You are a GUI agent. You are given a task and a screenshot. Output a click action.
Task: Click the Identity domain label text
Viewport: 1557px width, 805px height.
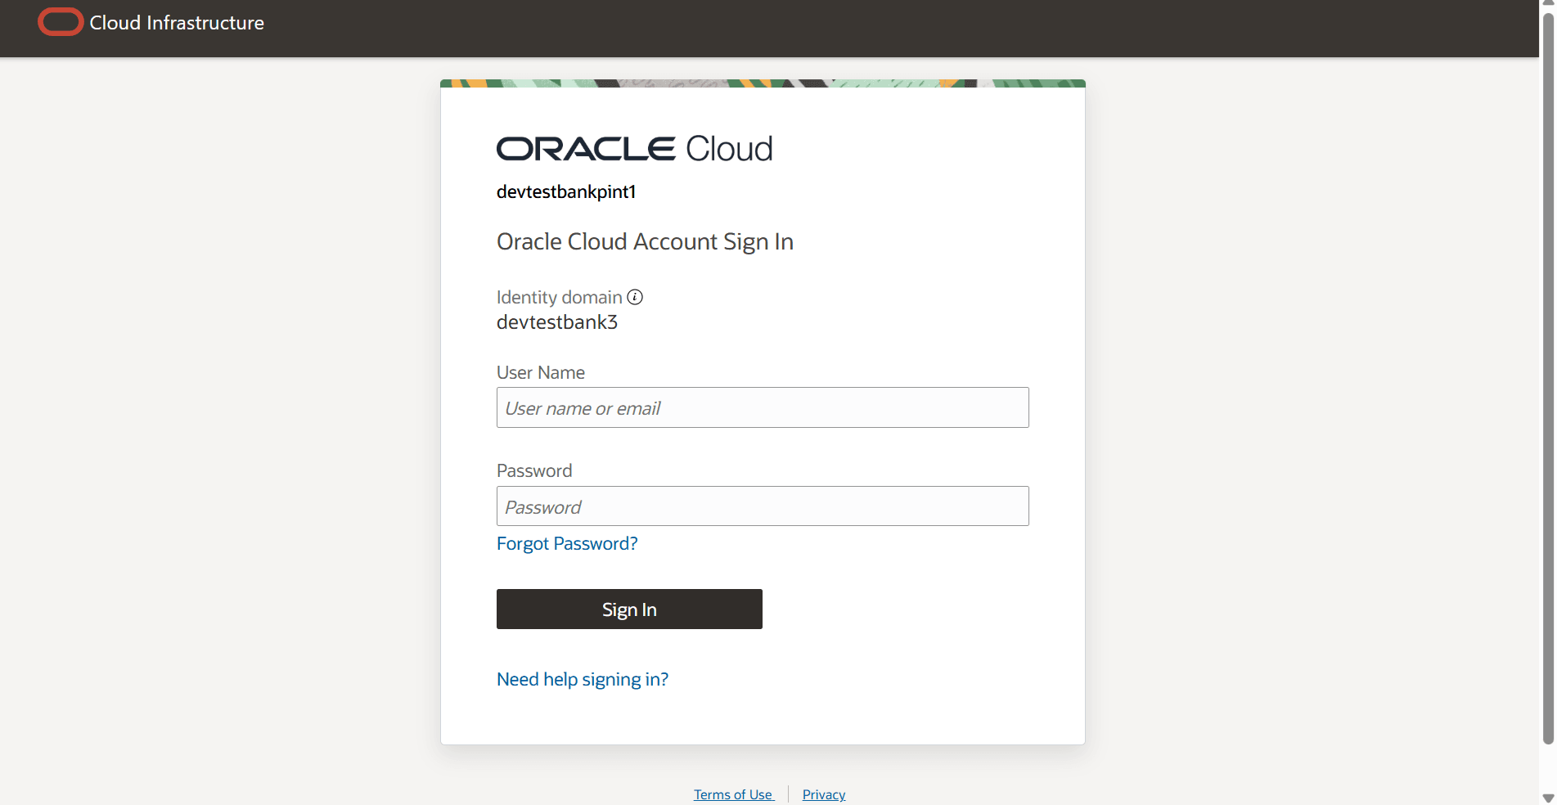(560, 297)
